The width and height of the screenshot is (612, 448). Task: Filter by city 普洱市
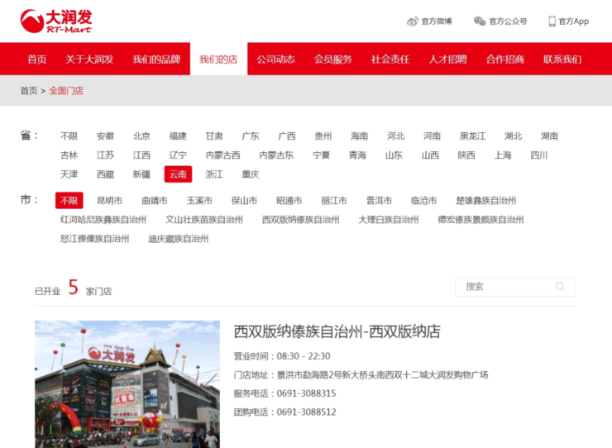379,201
